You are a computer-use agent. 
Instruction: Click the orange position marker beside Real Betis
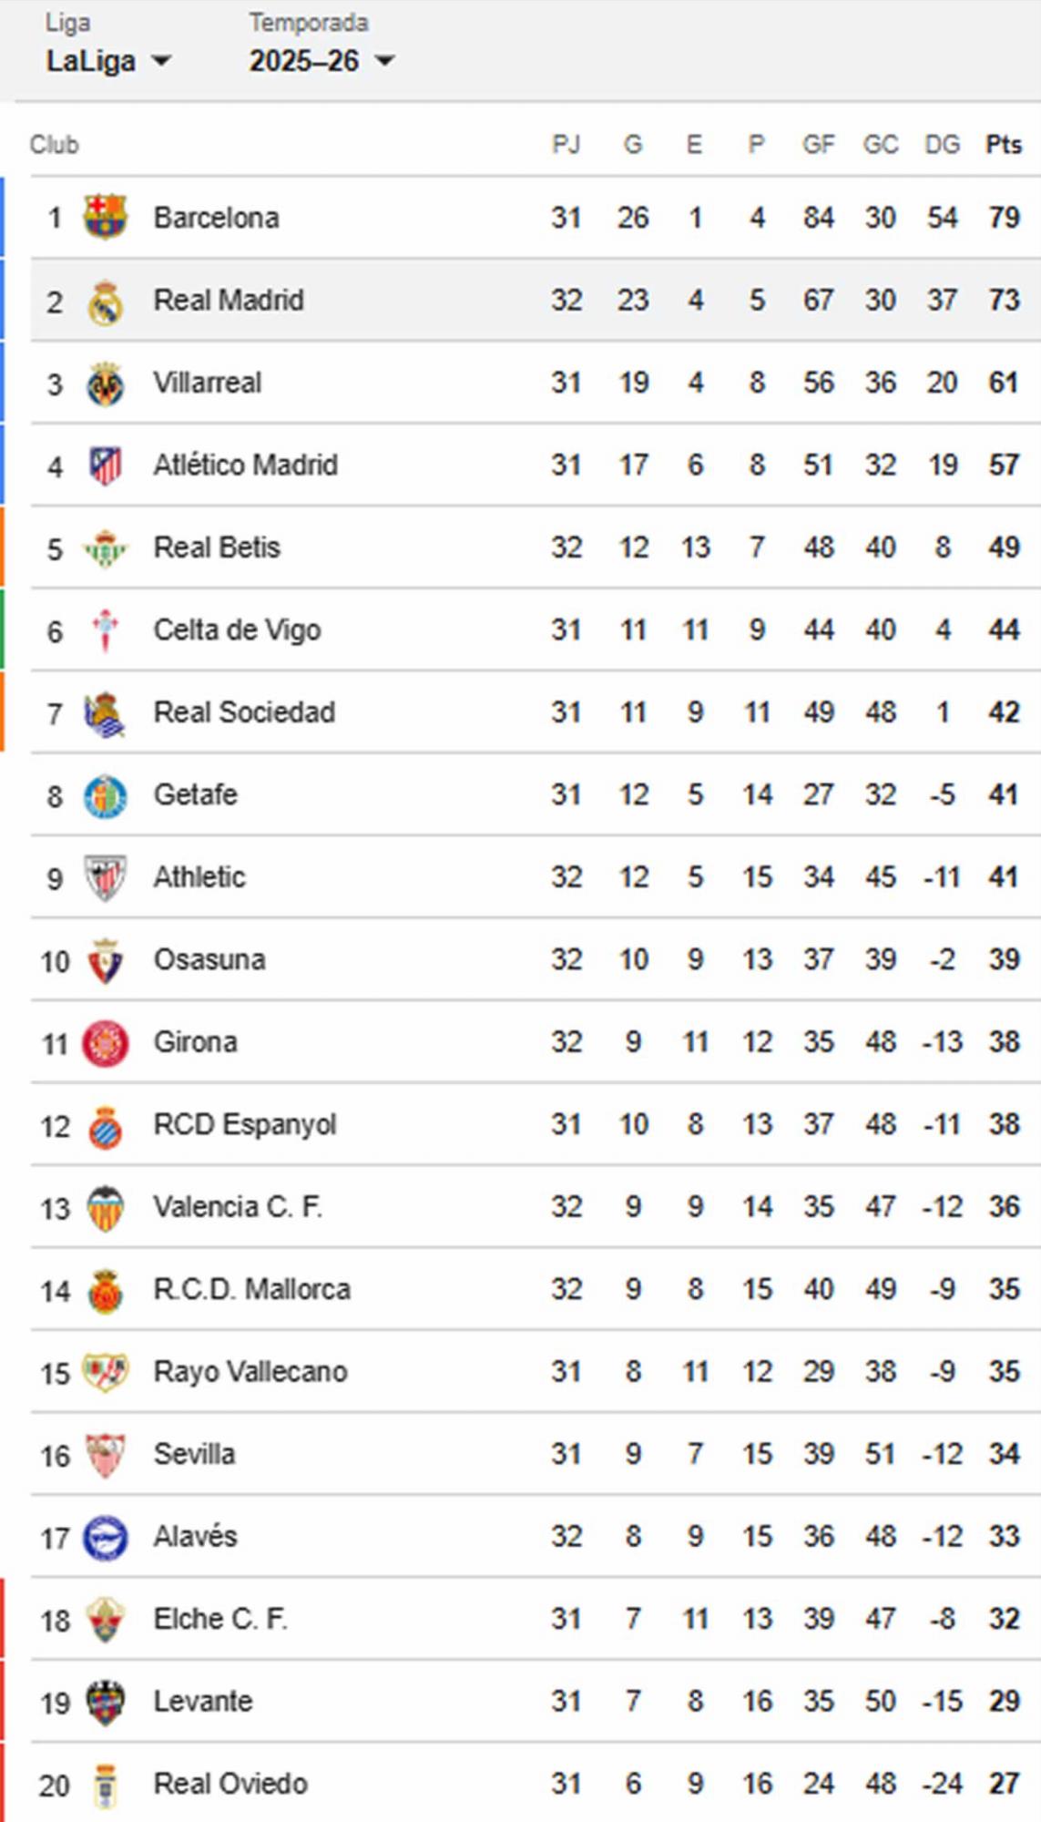4,547
